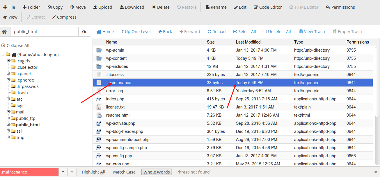Navigate Up One Level
Viewport: 380px width, 177px height.
pos(136,32)
